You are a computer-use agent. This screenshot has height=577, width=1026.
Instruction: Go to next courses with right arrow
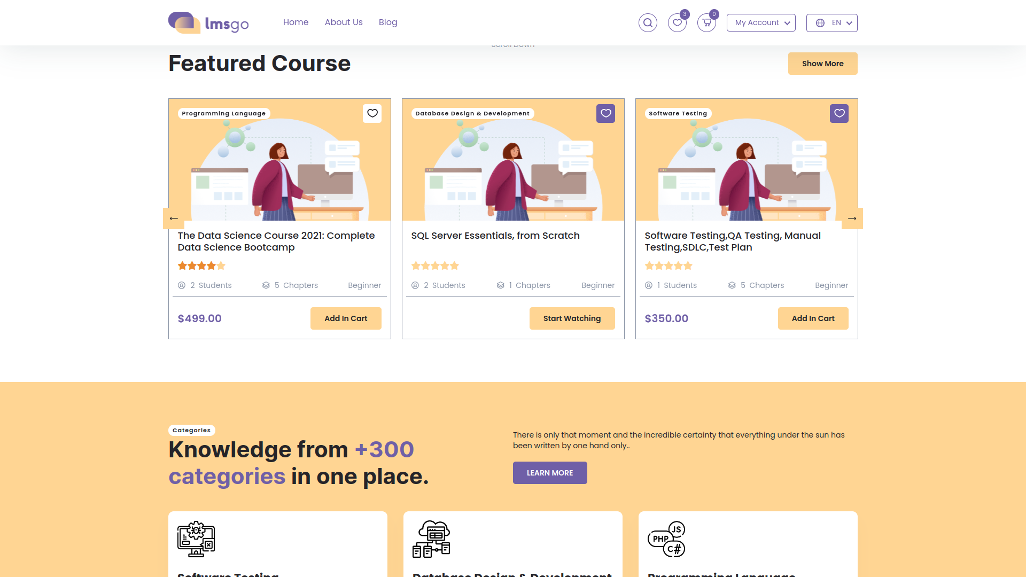[x=852, y=219]
